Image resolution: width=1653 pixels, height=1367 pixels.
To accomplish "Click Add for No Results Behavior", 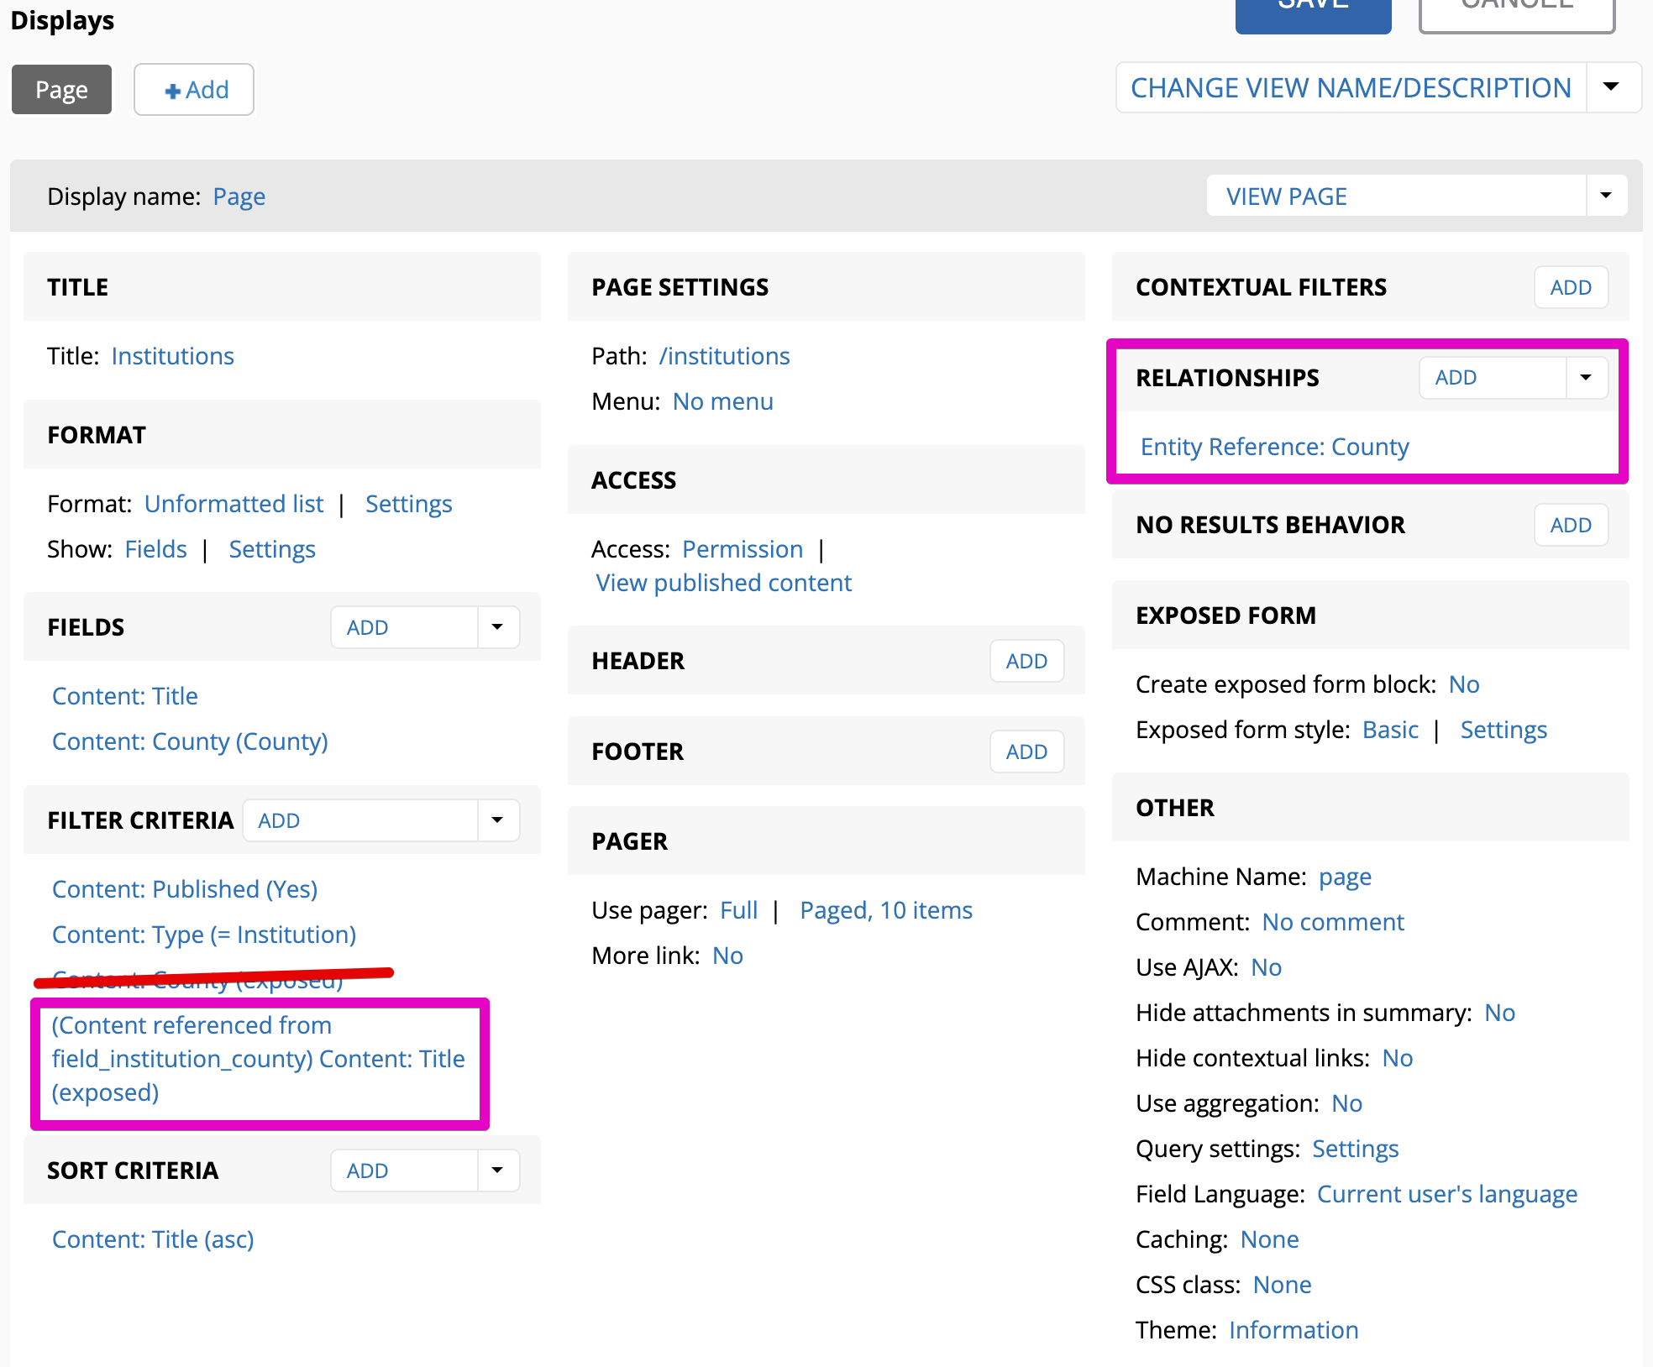I will [x=1570, y=525].
